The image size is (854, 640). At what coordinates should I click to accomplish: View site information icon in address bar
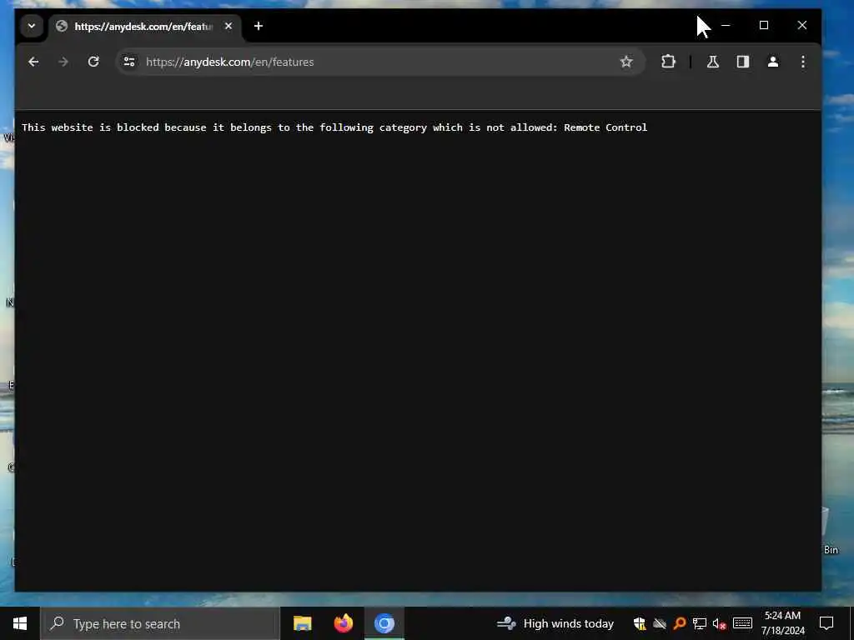[x=129, y=62]
